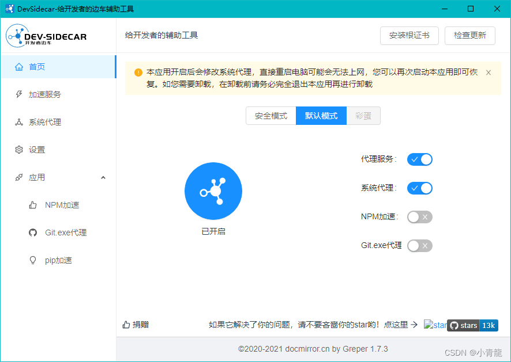The width and height of the screenshot is (511, 362).
Task: Click the GitHub icon beside Git.exe代理
Action: (x=33, y=233)
